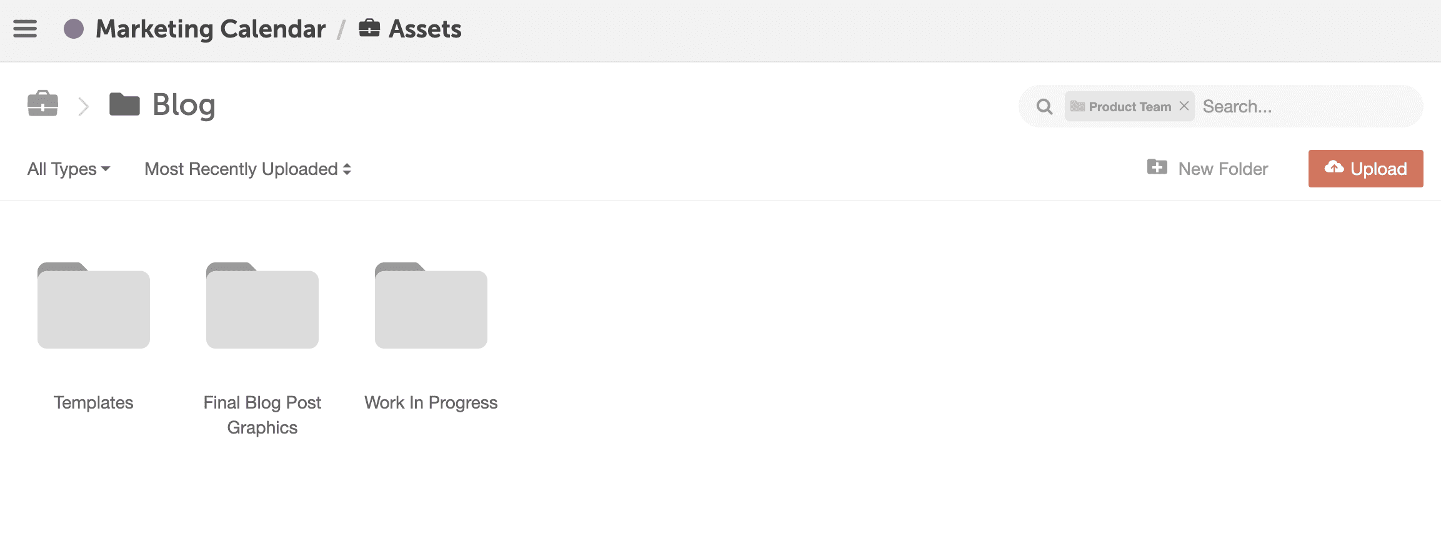Click the Blog folder icon in breadcrumb
The image size is (1441, 551).
pos(124,104)
